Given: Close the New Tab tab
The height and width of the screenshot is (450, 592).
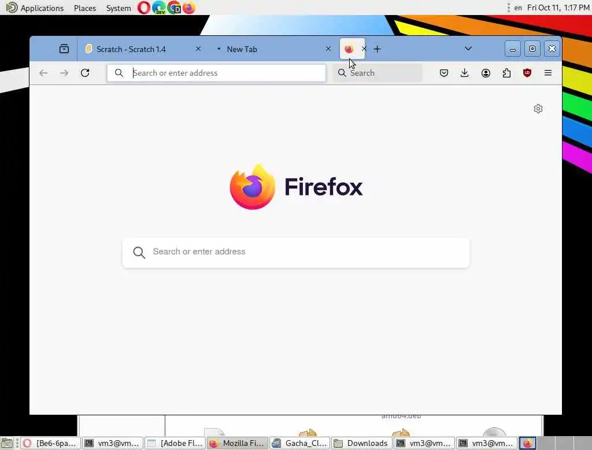Looking at the screenshot, I should pos(328,49).
